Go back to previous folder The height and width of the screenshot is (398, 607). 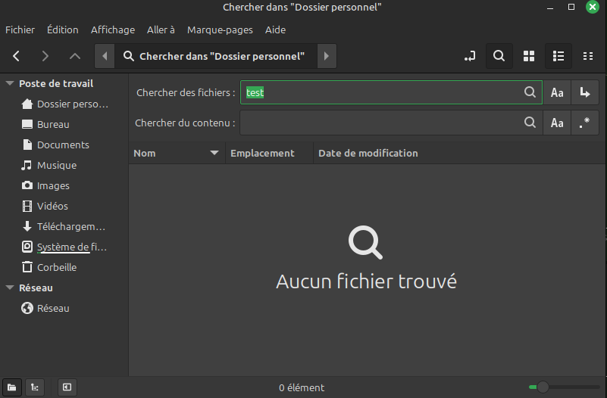(x=17, y=56)
